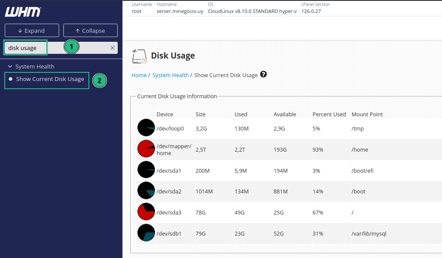Click the Disk Usage page title

(173, 56)
